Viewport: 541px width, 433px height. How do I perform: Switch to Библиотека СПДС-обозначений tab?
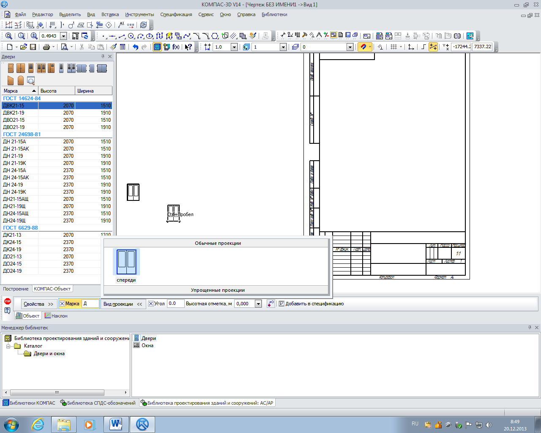98,403
